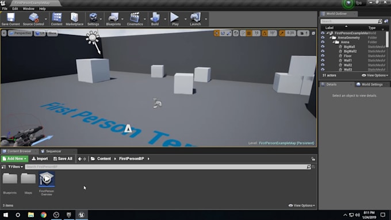
Task: Open Source Control from the toolbar
Action: click(33, 19)
